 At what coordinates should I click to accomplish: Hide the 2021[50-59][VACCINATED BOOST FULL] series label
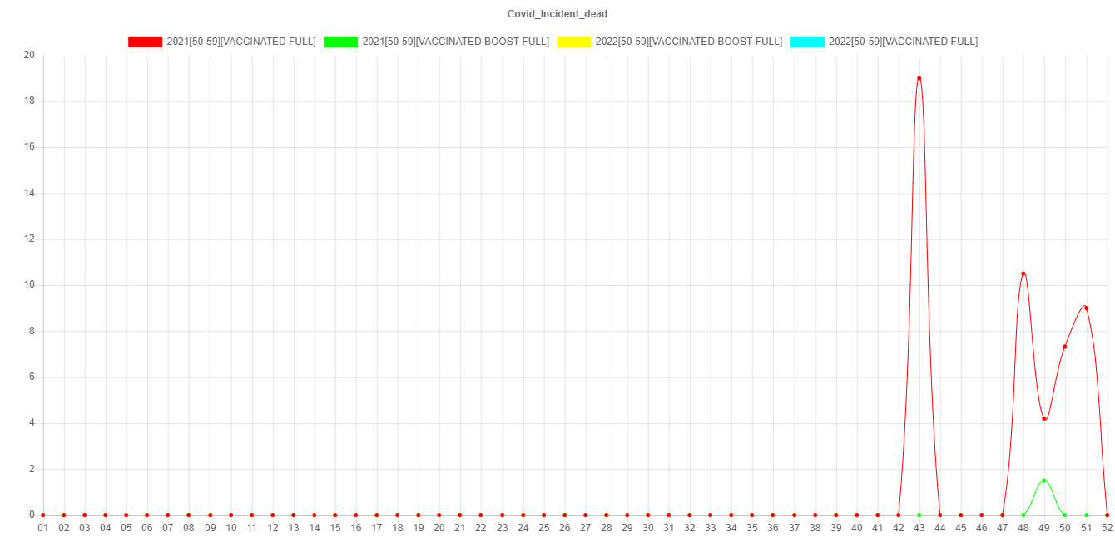(x=455, y=42)
